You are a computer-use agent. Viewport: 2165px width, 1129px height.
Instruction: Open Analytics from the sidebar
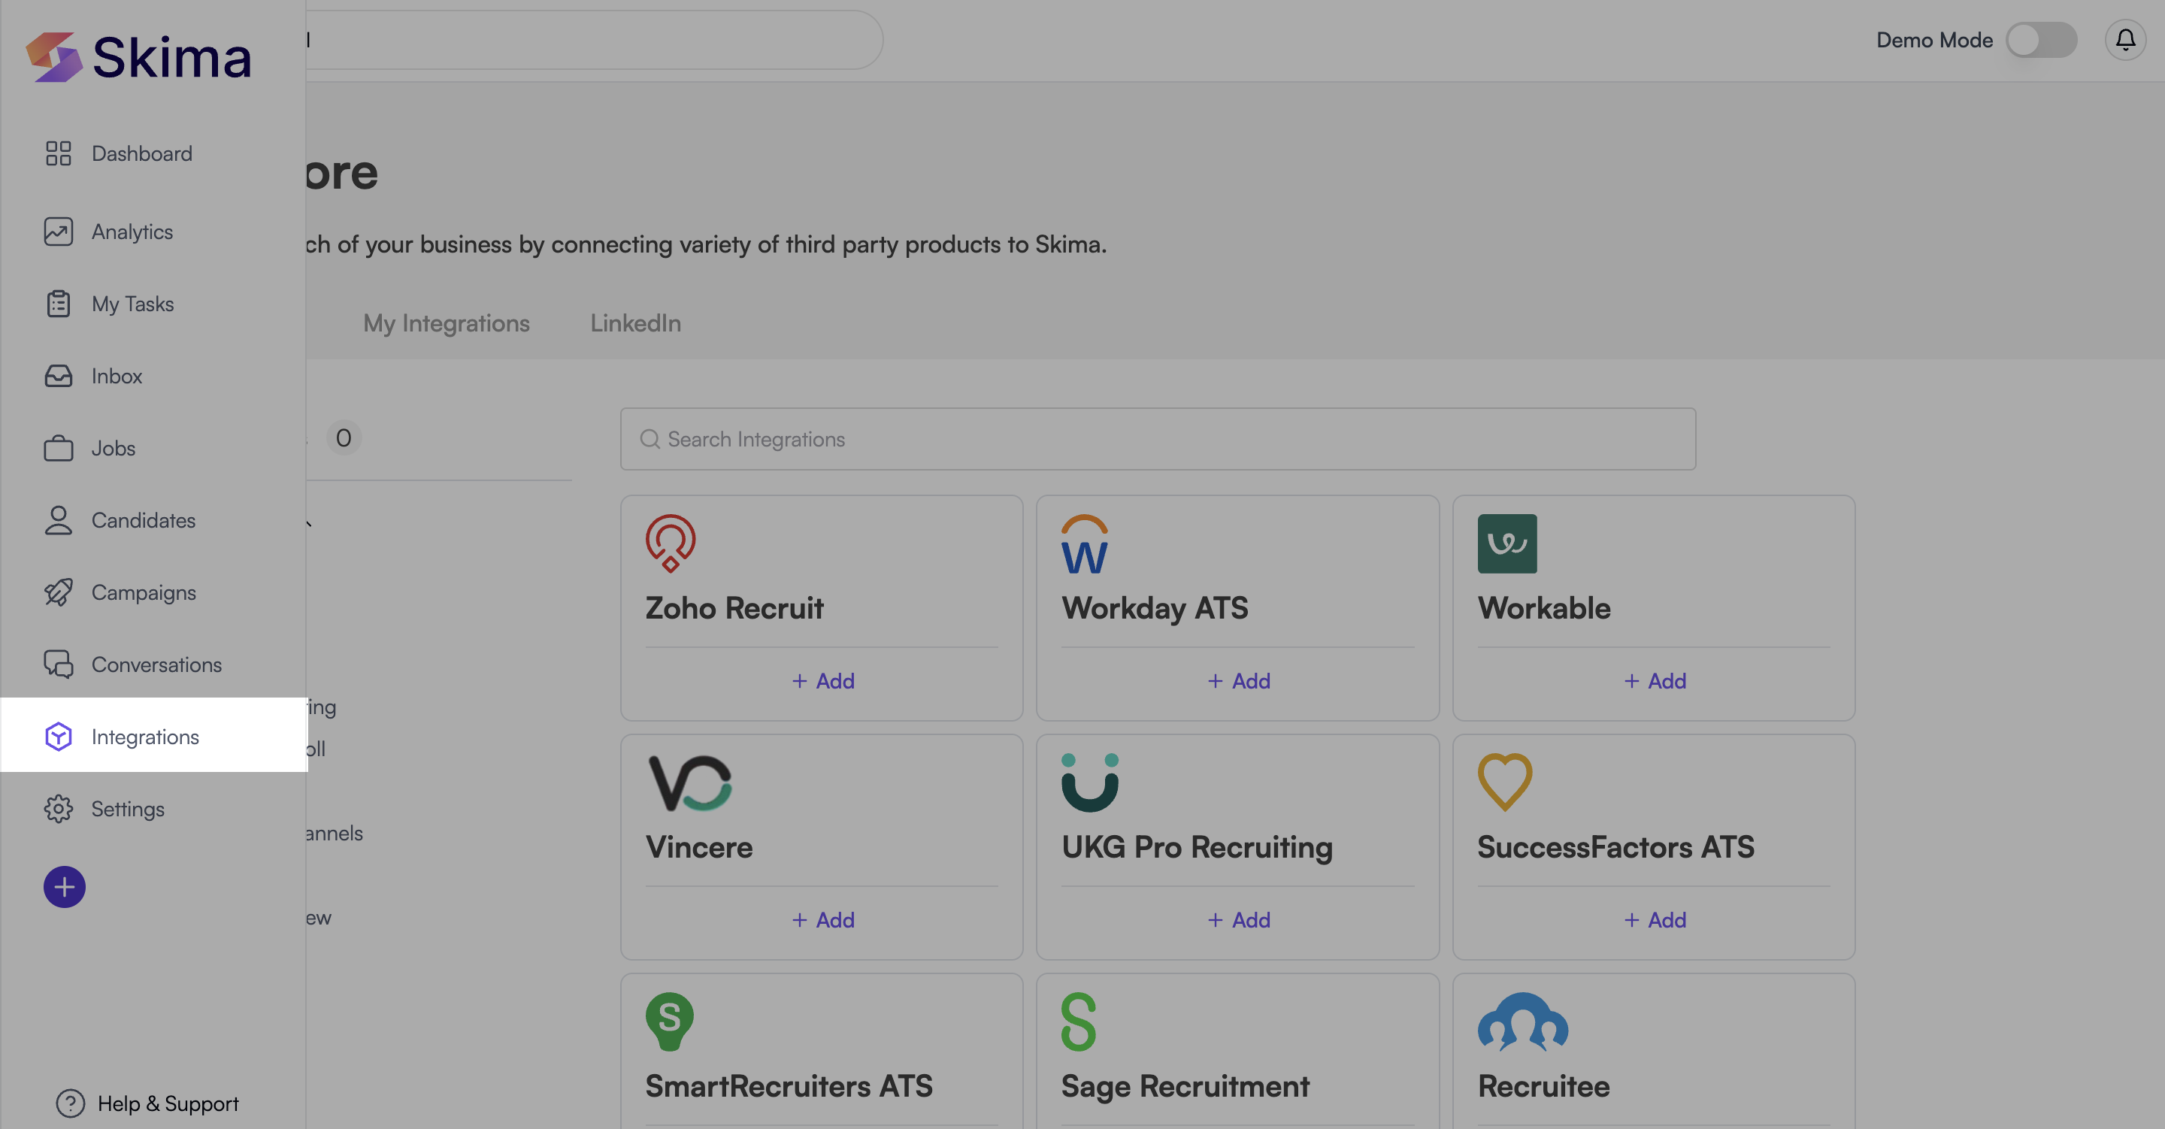tap(132, 232)
